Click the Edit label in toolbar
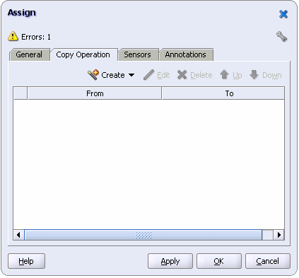 click(163, 75)
